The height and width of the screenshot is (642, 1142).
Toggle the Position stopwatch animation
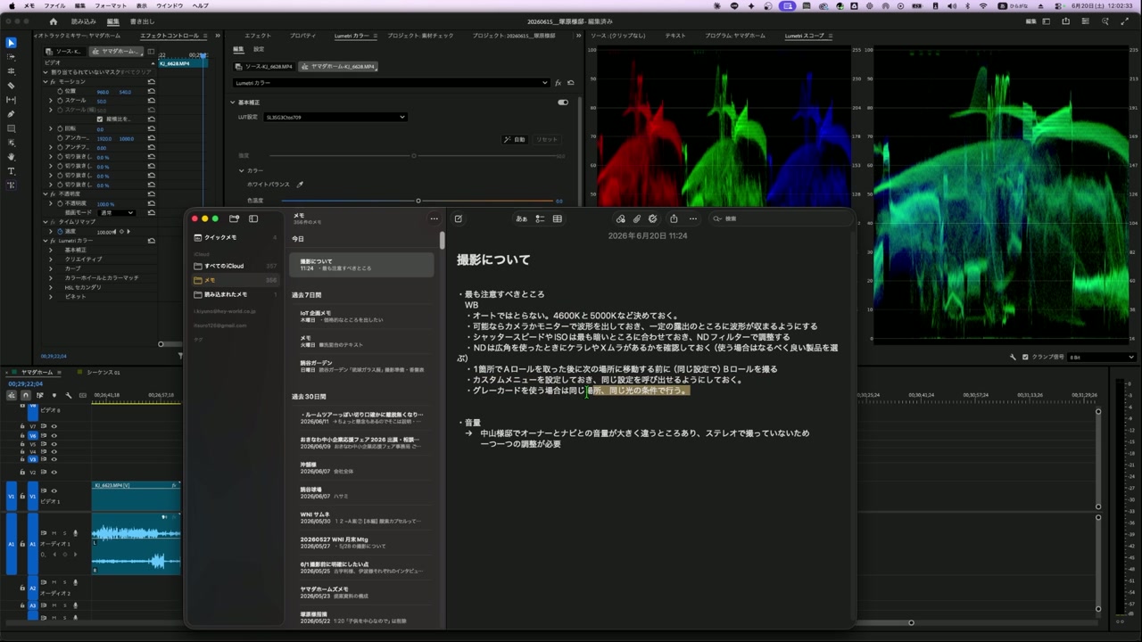pyautogui.click(x=60, y=91)
